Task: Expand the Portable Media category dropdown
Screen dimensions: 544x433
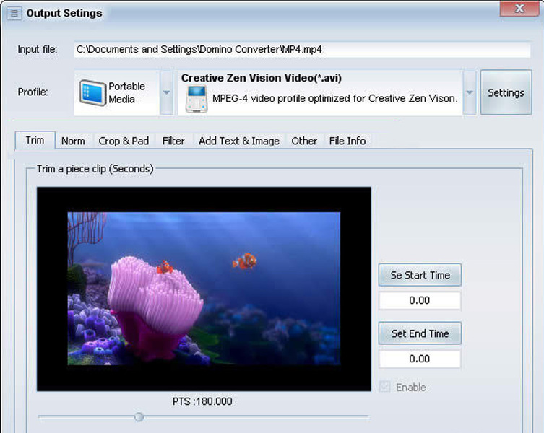Action: (x=167, y=92)
